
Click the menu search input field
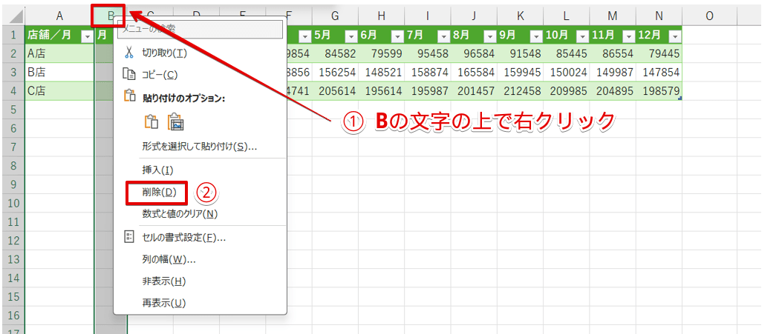[x=201, y=29]
